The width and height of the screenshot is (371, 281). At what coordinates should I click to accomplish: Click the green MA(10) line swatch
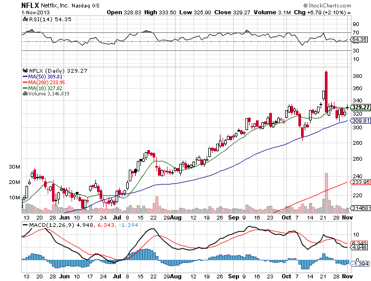[x=25, y=88]
